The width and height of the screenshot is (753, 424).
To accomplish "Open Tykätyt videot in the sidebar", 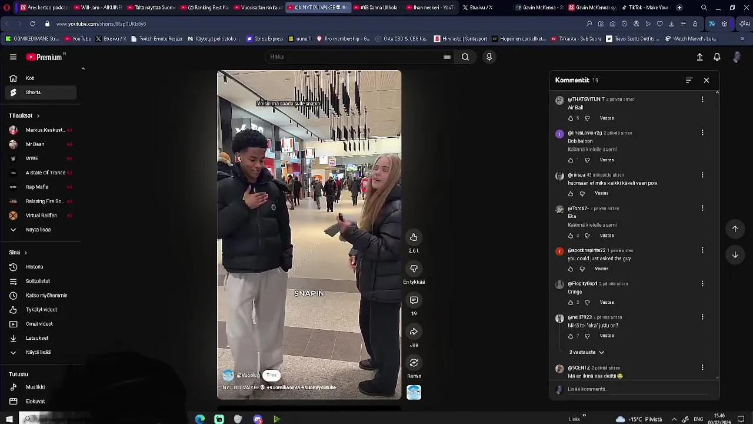I will click(41, 310).
